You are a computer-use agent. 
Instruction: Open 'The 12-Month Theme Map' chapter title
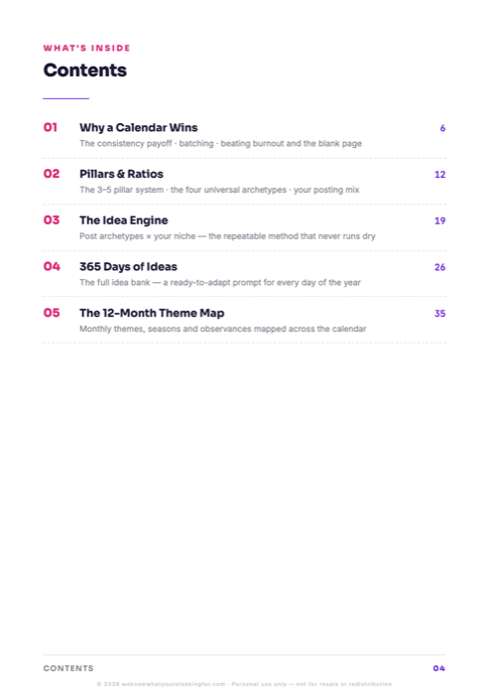pos(152,313)
